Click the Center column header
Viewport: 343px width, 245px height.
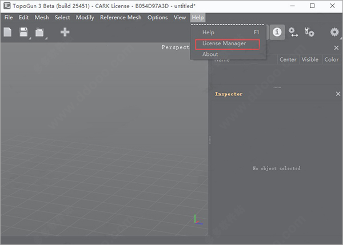click(x=288, y=59)
